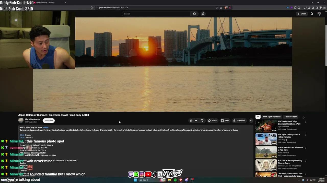Open The Japan The Algorithm video title
This screenshot has height=183, width=327.
click(x=289, y=136)
